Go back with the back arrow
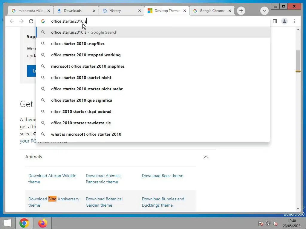 coord(12,21)
